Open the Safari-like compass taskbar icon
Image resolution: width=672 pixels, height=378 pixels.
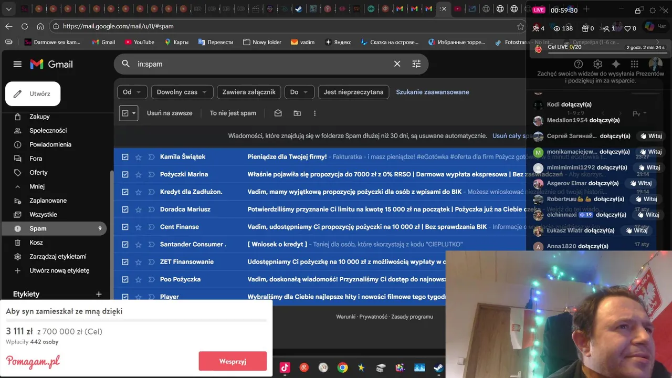pyautogui.click(x=323, y=367)
